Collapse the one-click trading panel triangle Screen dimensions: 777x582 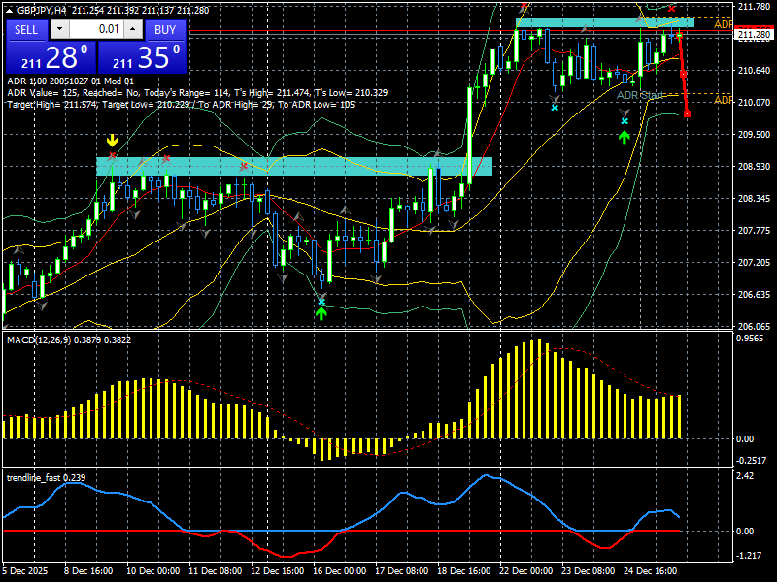pos(11,10)
